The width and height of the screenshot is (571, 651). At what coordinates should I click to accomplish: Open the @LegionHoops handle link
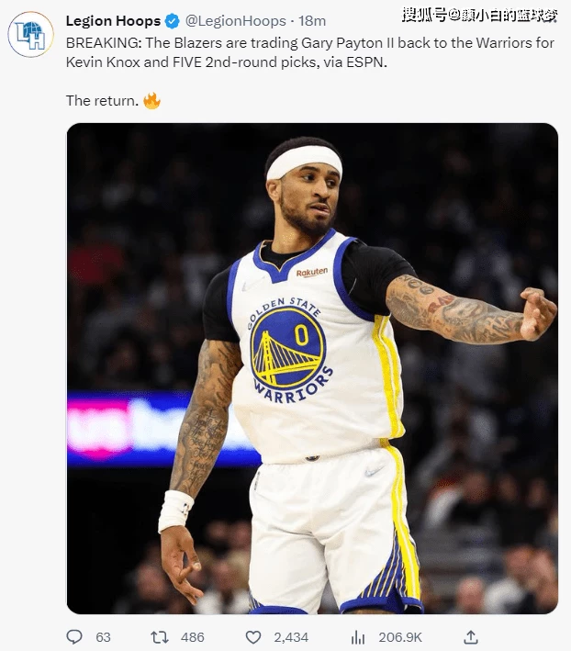coord(235,21)
